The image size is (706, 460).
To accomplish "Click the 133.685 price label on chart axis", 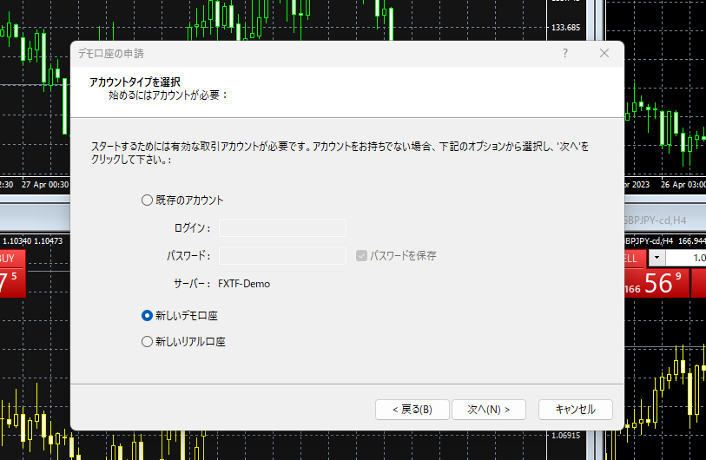I will pos(565,28).
